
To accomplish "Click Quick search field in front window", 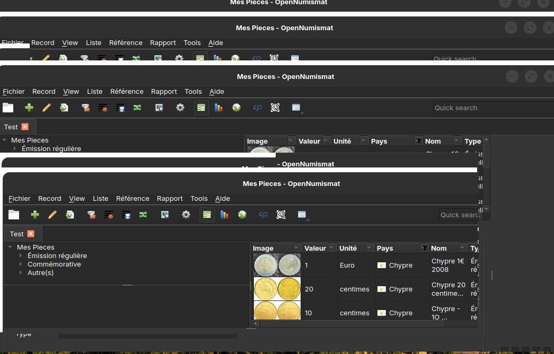I will [x=459, y=215].
